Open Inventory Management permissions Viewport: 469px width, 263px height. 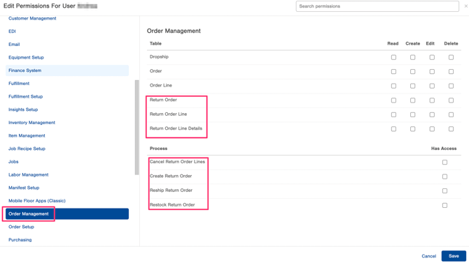pyautogui.click(x=31, y=123)
